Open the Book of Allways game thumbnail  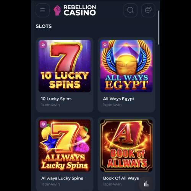(126, 146)
